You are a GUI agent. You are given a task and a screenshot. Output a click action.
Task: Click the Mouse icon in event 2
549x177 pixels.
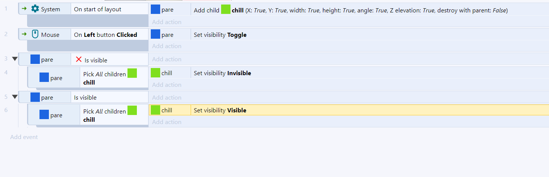(35, 34)
